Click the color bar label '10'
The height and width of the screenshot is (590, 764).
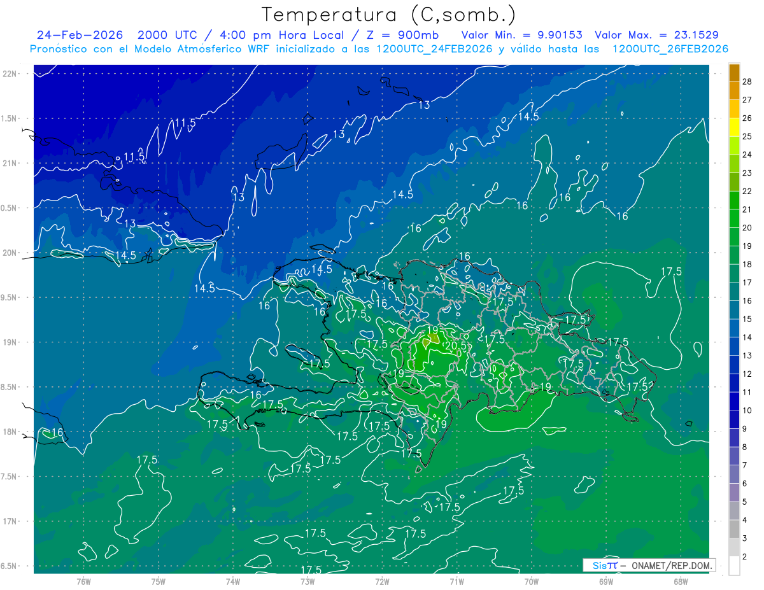(x=747, y=411)
